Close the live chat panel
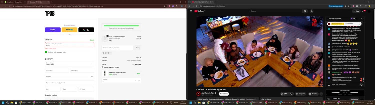The image size is (375, 105). pos(362,19)
